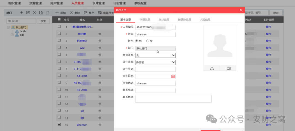Check the checkbox for sjz row
The height and width of the screenshot is (131, 295).
[x=59, y=110]
